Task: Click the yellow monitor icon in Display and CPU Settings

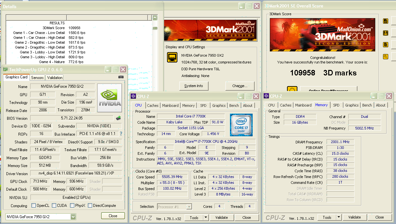Action: pyautogui.click(x=172, y=57)
